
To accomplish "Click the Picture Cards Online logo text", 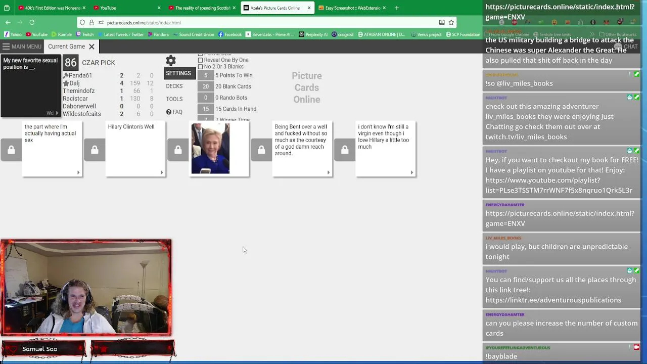I will point(306,87).
